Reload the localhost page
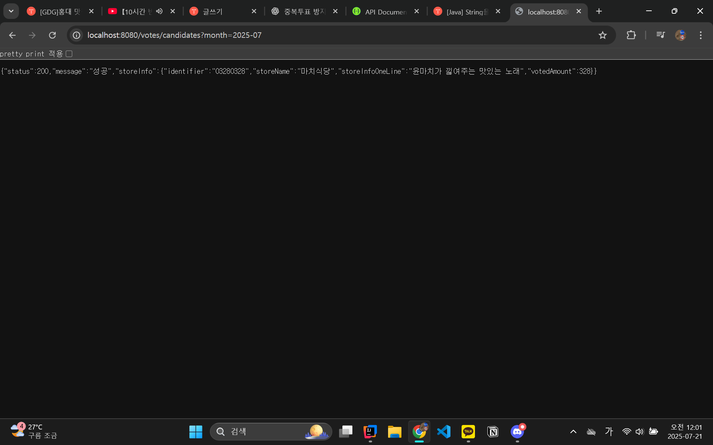713x445 pixels. (52, 35)
